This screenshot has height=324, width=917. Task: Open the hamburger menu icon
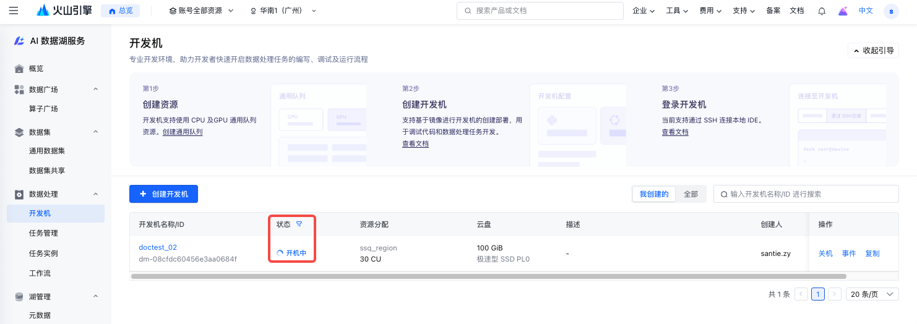pos(14,11)
